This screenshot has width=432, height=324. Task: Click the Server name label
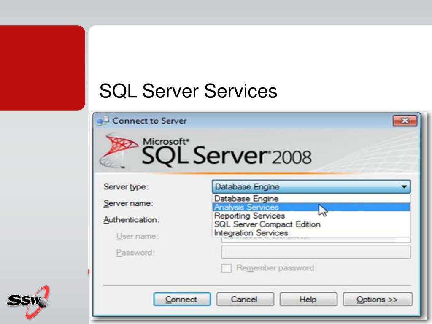coord(128,203)
